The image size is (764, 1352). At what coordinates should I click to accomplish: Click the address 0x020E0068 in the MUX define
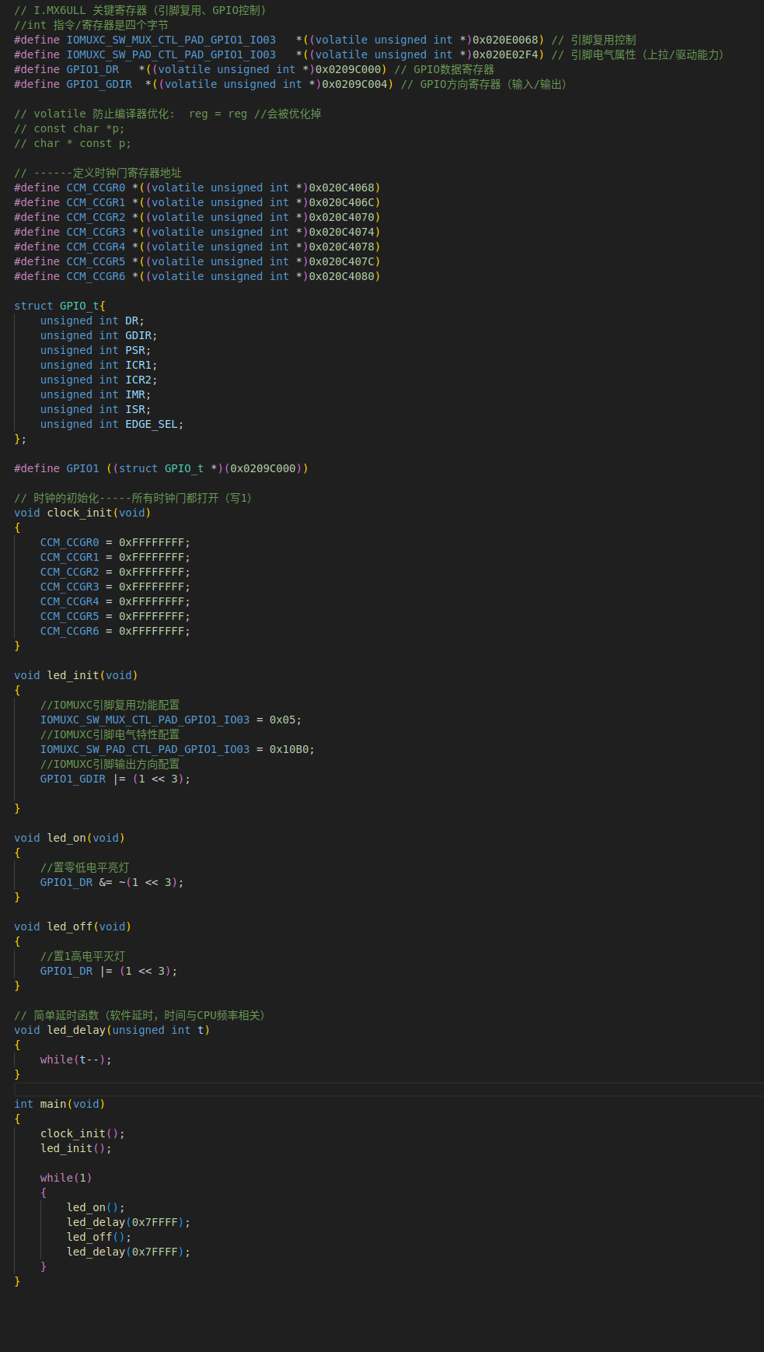point(505,40)
